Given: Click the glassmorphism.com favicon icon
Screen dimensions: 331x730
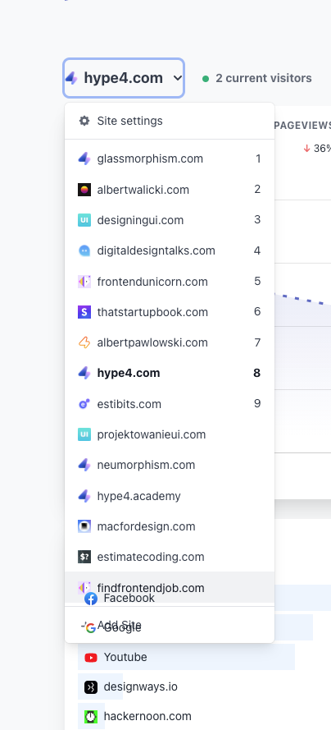Looking at the screenshot, I should coord(84,158).
